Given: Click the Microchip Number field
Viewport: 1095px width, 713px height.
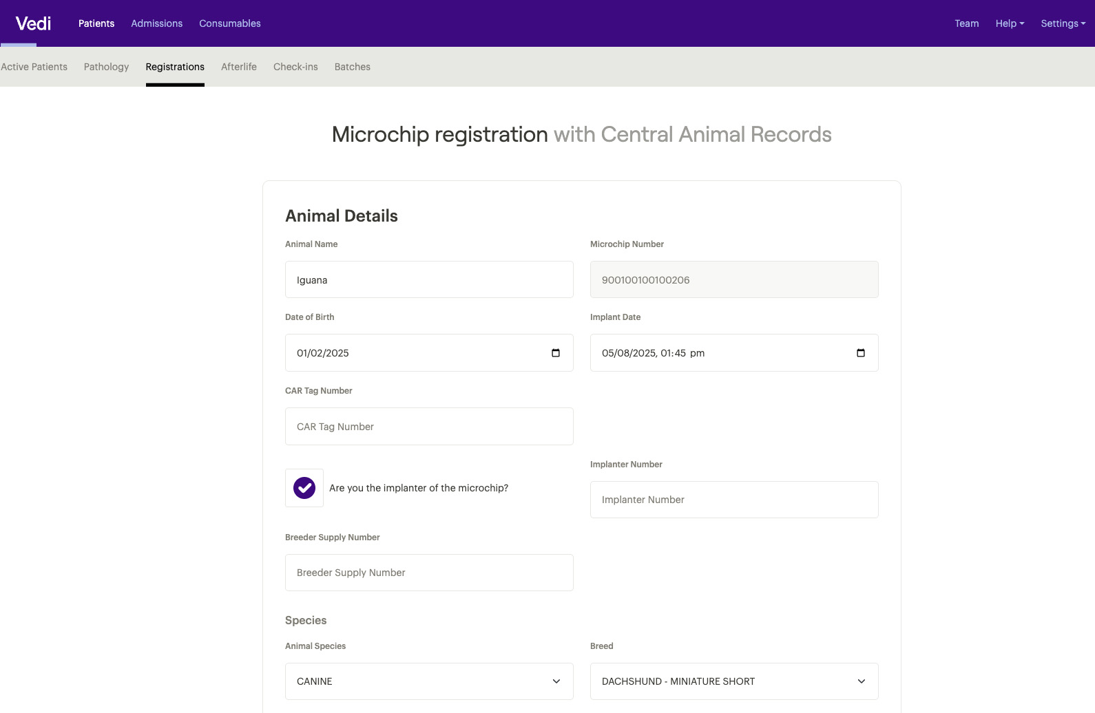Looking at the screenshot, I should click(734, 279).
